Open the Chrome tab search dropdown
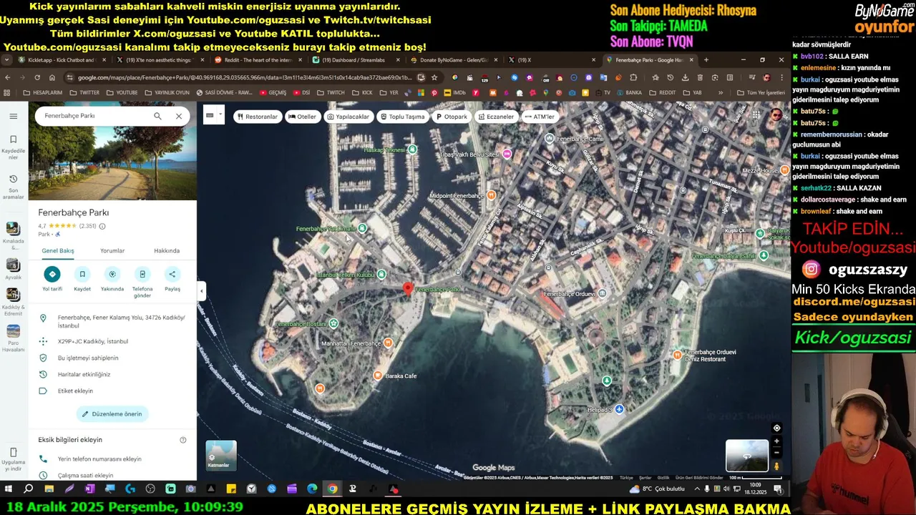Screen dimensions: 916x515 coord(7,60)
